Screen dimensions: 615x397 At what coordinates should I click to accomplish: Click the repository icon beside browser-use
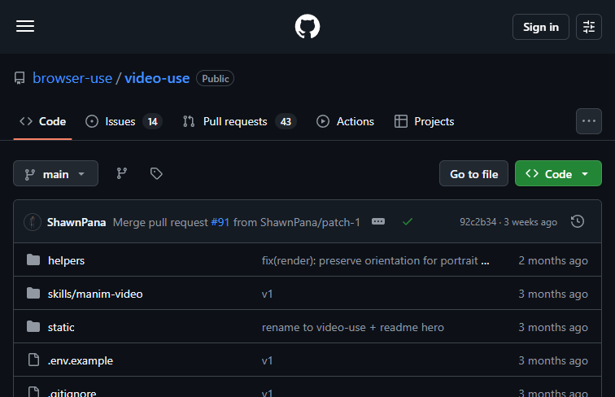pyautogui.click(x=20, y=78)
